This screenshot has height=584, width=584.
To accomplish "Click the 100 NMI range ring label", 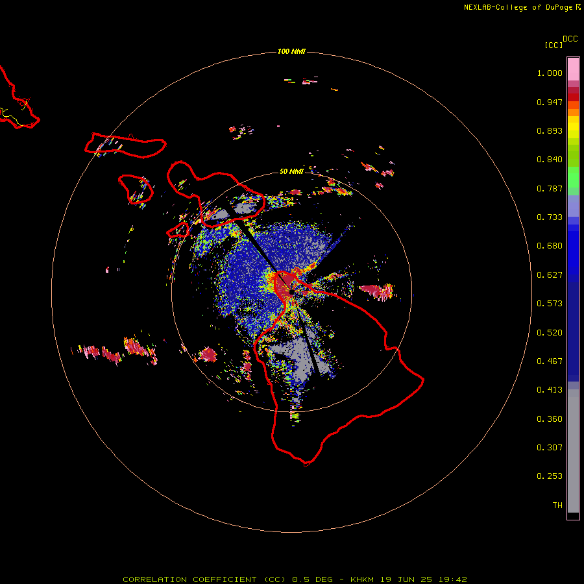I will (x=291, y=51).
